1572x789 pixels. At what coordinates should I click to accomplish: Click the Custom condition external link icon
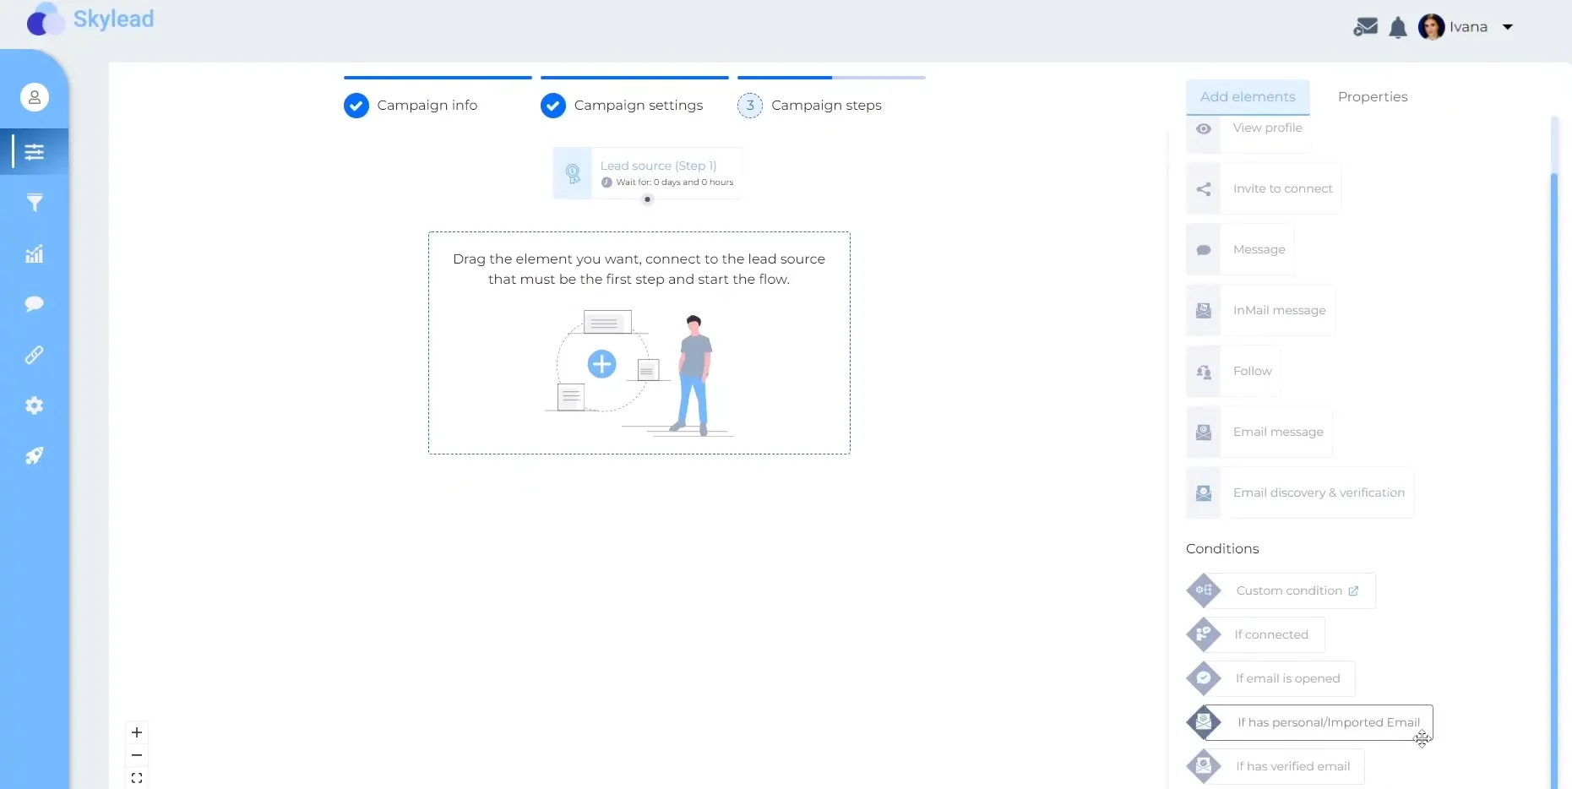[1353, 591]
